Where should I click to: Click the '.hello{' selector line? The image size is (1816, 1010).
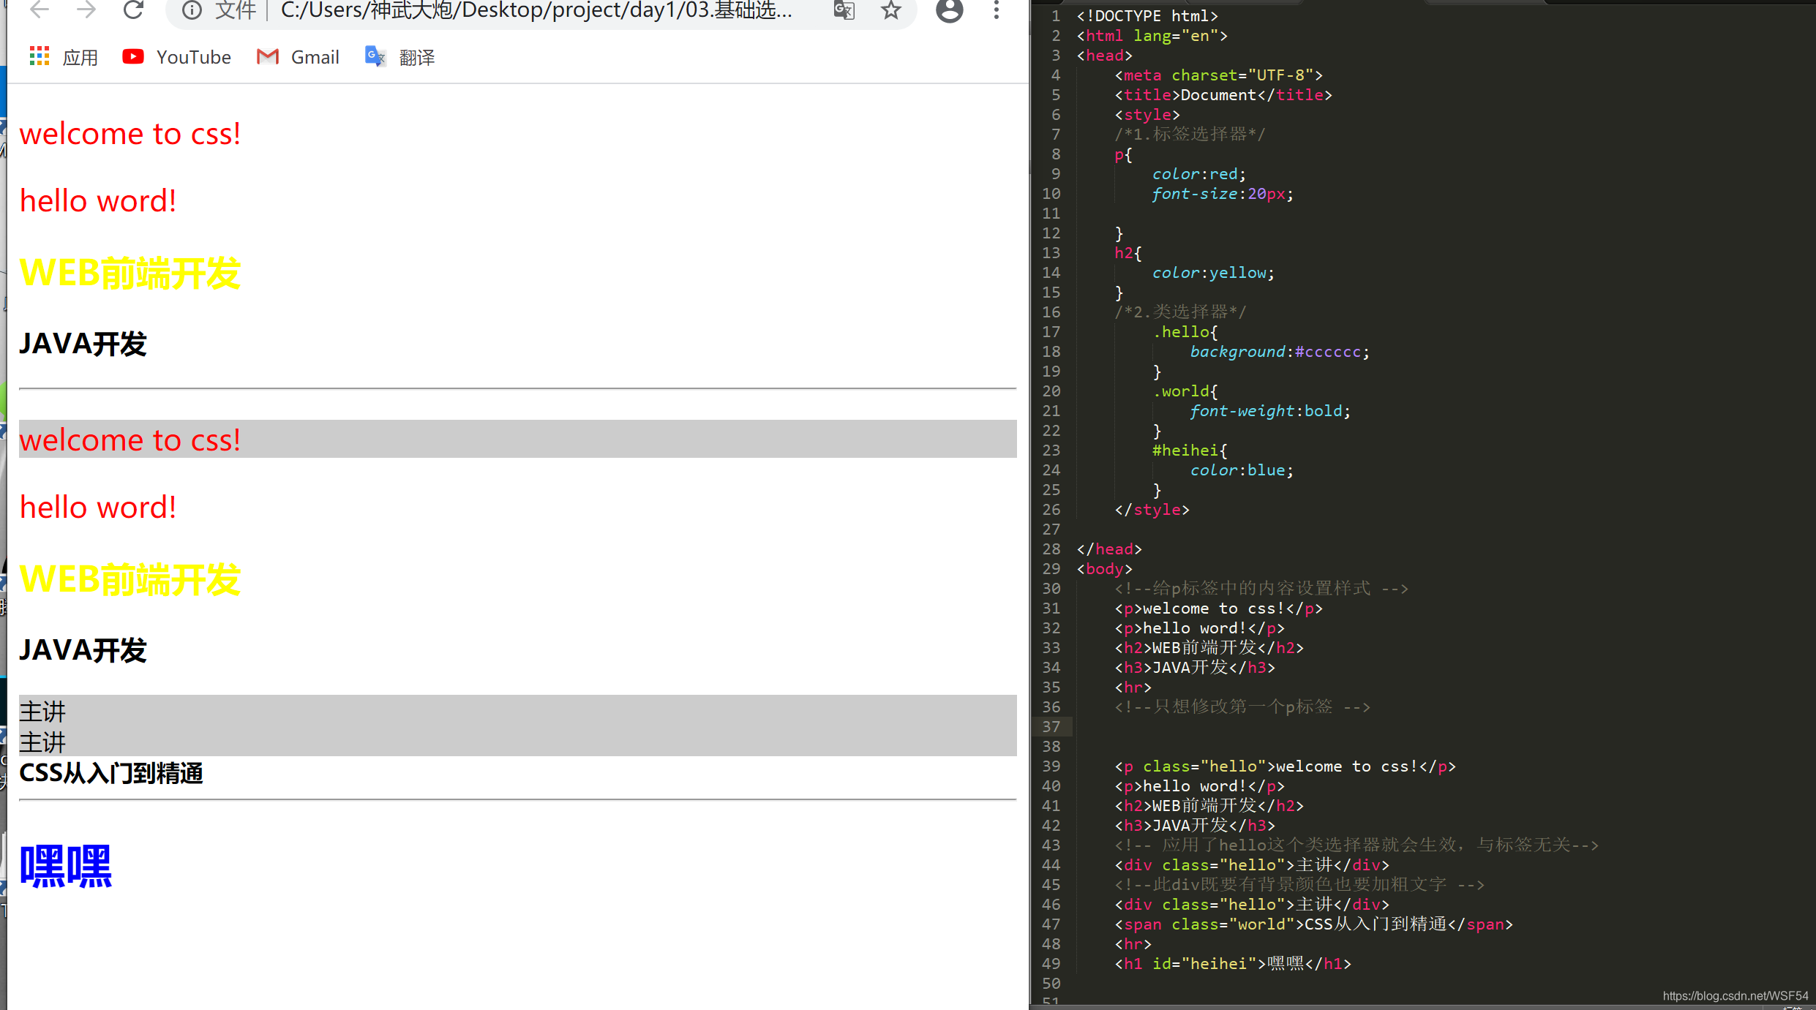point(1185,332)
